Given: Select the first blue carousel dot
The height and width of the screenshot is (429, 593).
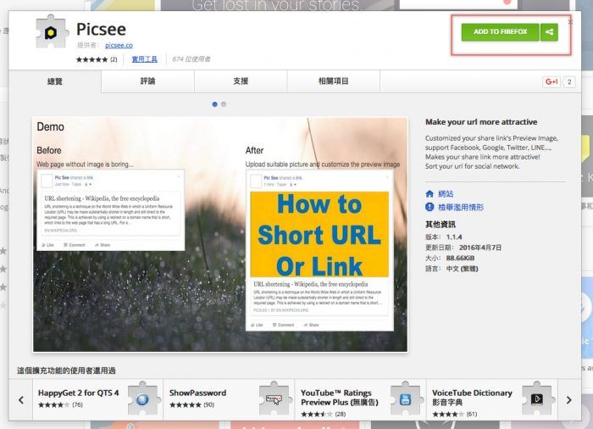Looking at the screenshot, I should coord(215,104).
